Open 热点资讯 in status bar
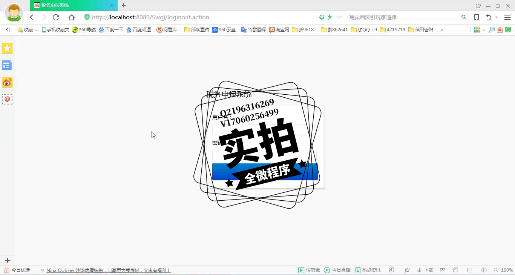 [x=368, y=270]
